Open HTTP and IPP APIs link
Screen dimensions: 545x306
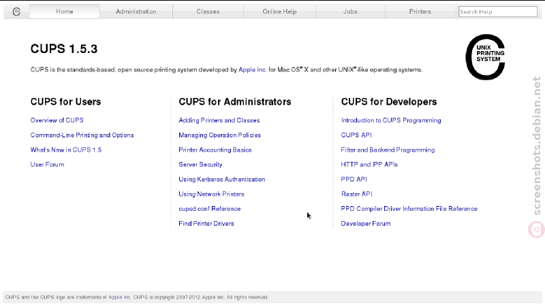(369, 165)
